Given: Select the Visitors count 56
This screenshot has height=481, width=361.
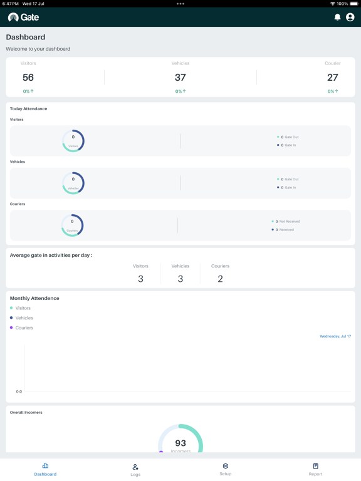Looking at the screenshot, I should pos(28,77).
